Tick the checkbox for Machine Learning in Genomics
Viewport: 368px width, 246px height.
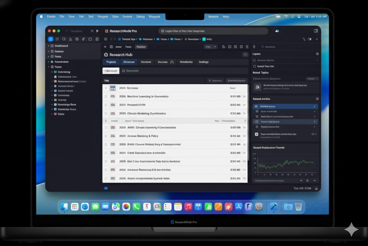click(x=106, y=97)
